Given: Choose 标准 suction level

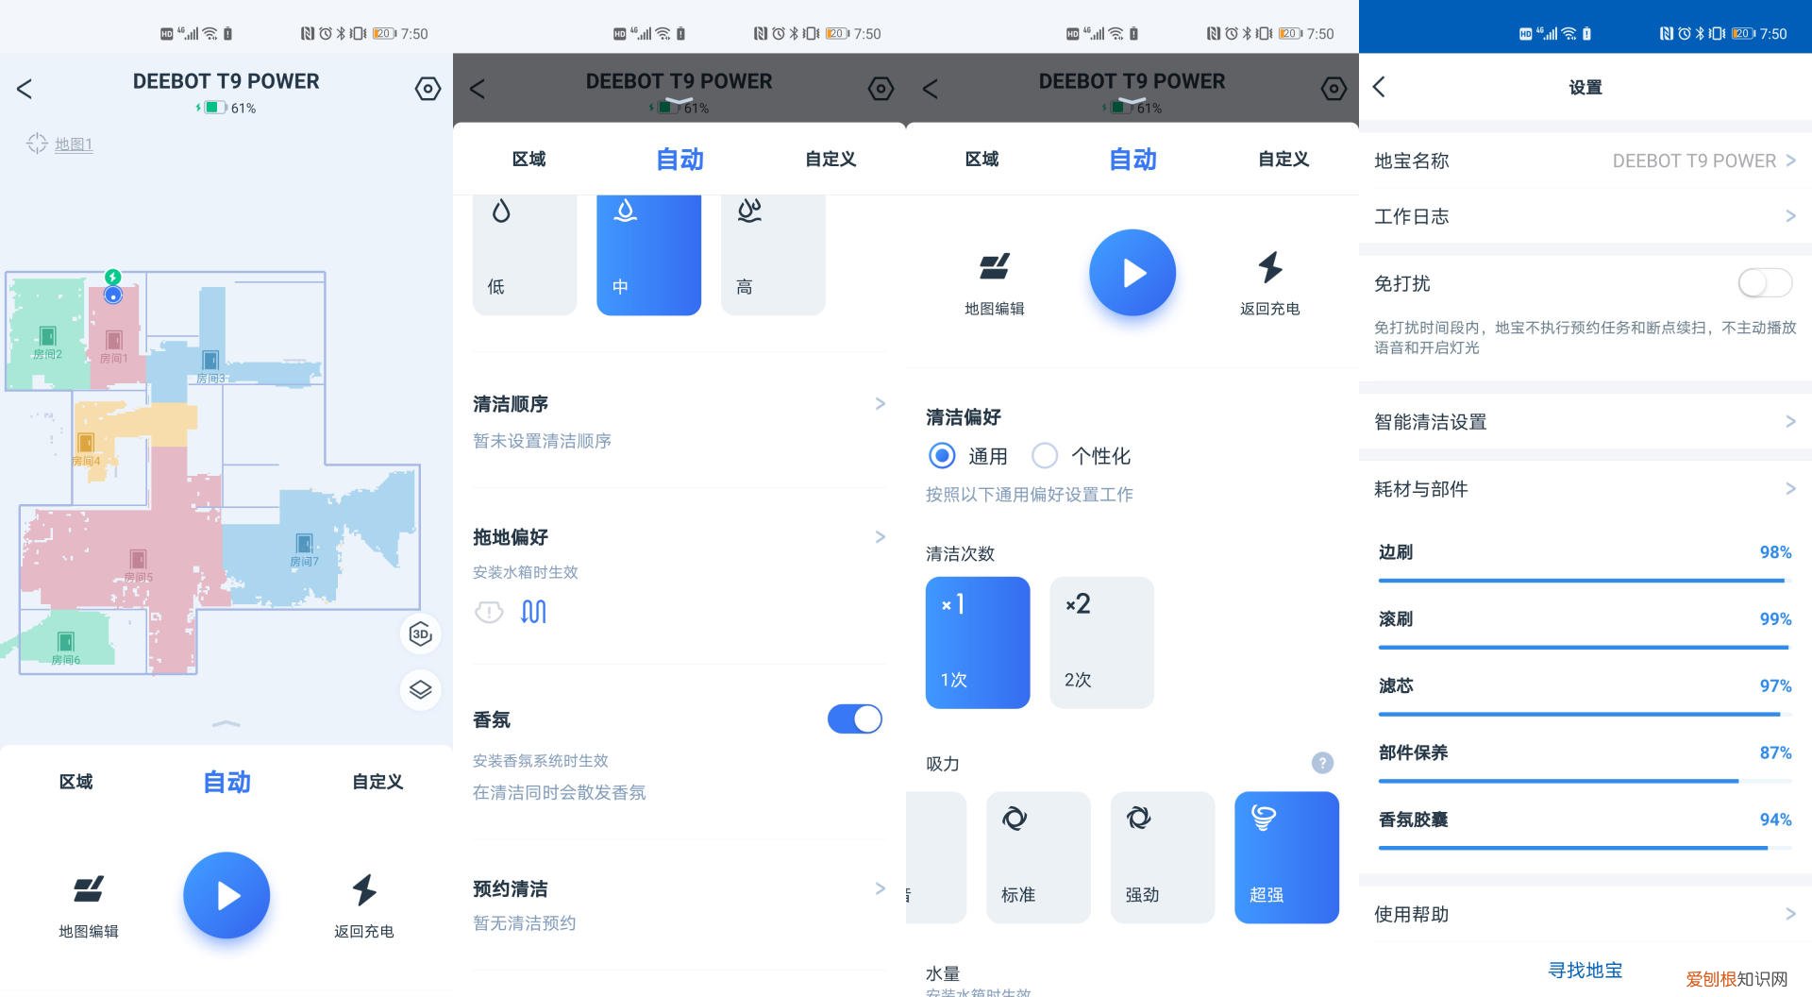Looking at the screenshot, I should click(x=1037, y=856).
